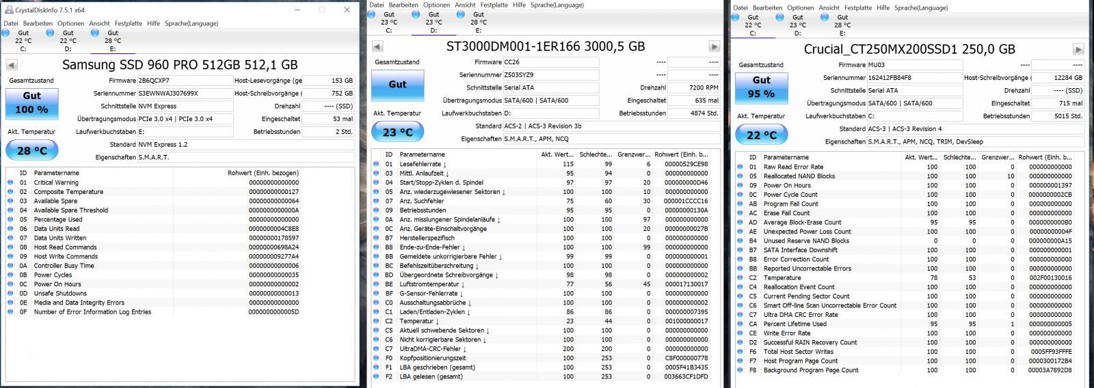This screenshot has height=388, width=1094.
Task: Select drive D: tab in Samsung window
Action: pos(68,41)
